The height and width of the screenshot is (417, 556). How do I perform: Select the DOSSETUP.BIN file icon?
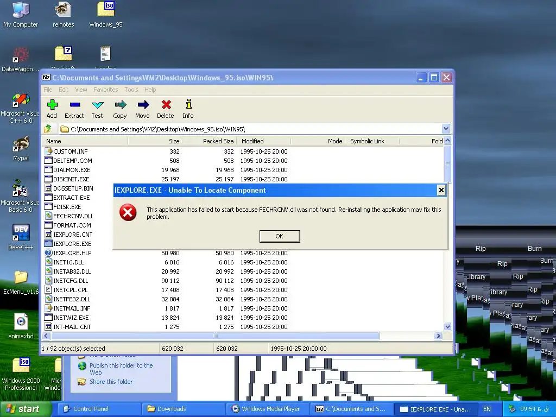tap(48, 188)
